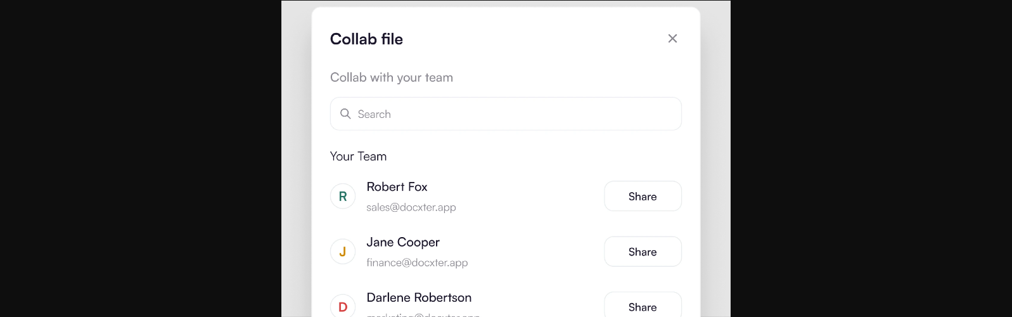Click the magnifier icon in search box
Viewport: 1012px width, 317px height.
345,114
